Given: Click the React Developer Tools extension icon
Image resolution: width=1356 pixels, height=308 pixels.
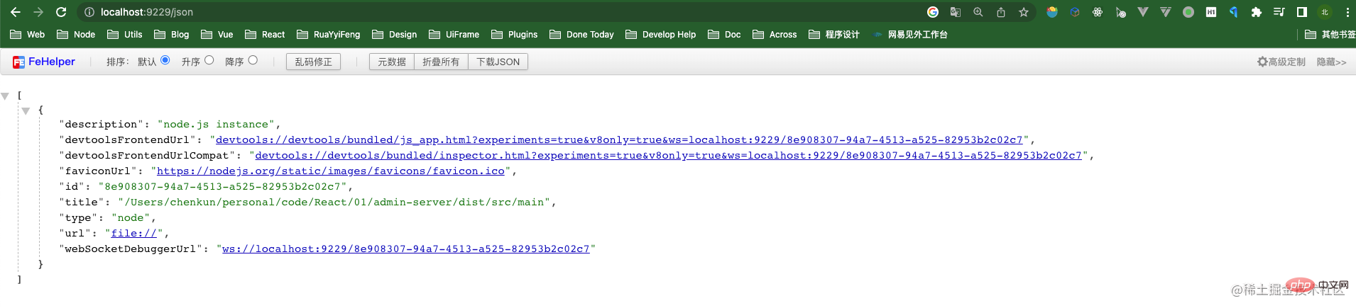Looking at the screenshot, I should point(1098,12).
